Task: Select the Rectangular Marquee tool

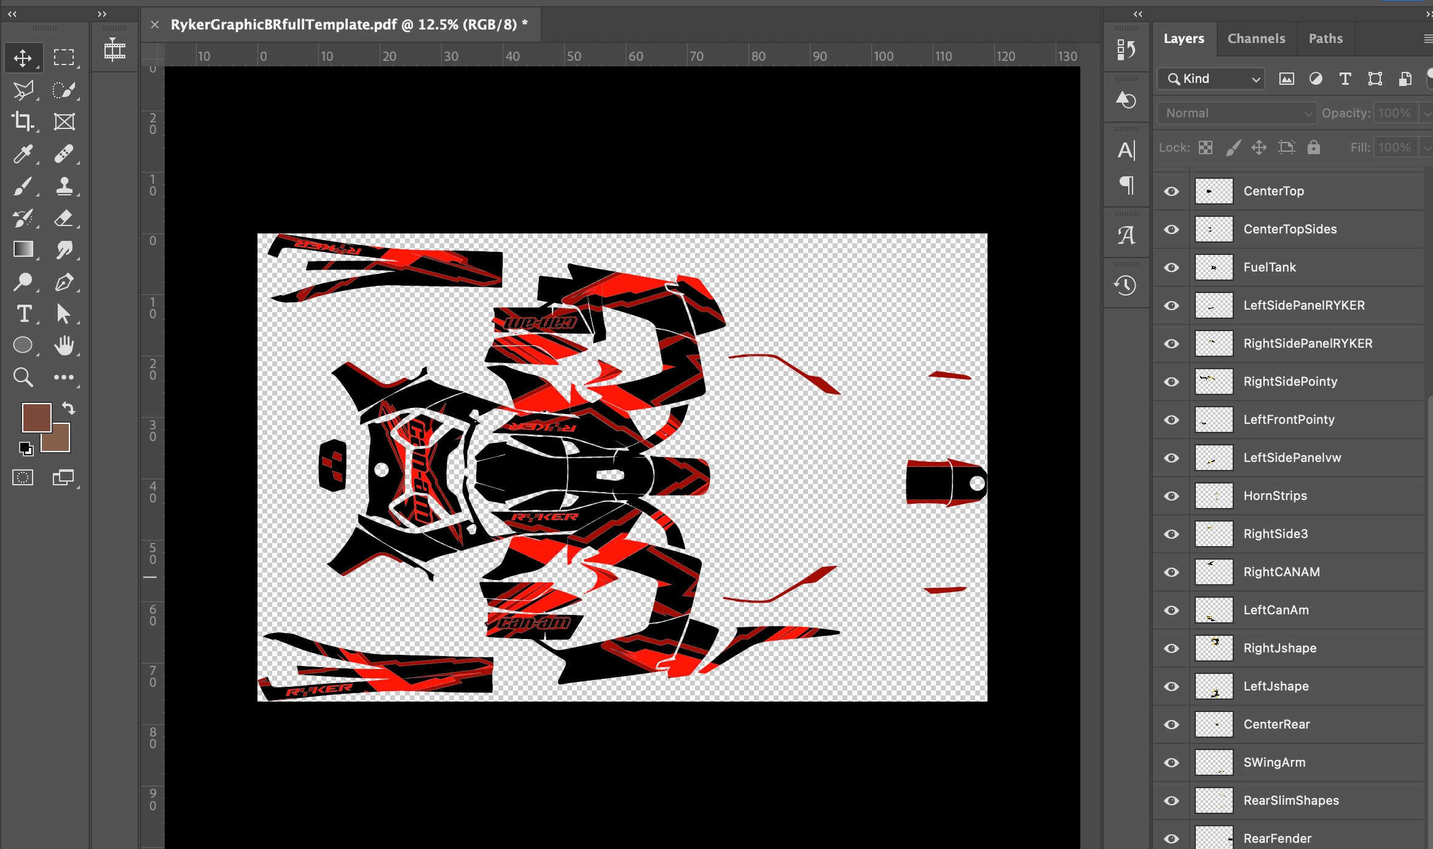Action: coord(64,58)
